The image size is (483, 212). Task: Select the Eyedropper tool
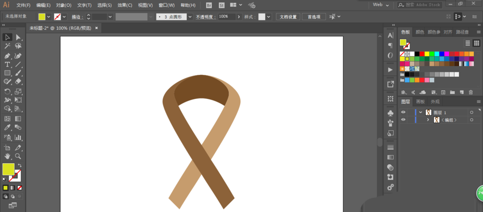(7, 128)
